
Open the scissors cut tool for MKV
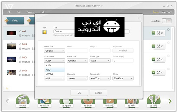point(158,59)
